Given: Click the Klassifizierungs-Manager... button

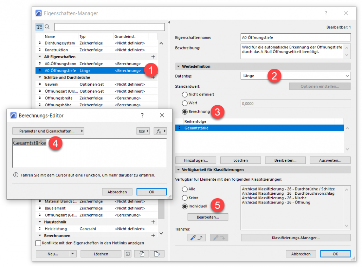Looking at the screenshot, I should click(296, 238).
